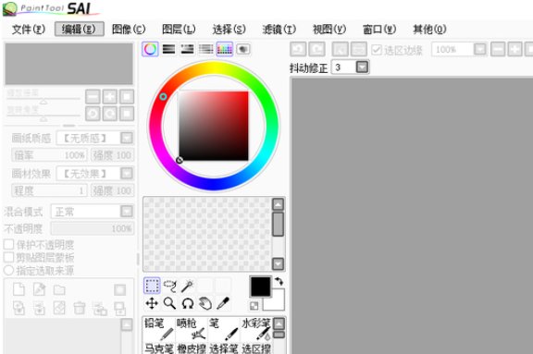Toggle the HSV slider panel icon

click(x=187, y=49)
